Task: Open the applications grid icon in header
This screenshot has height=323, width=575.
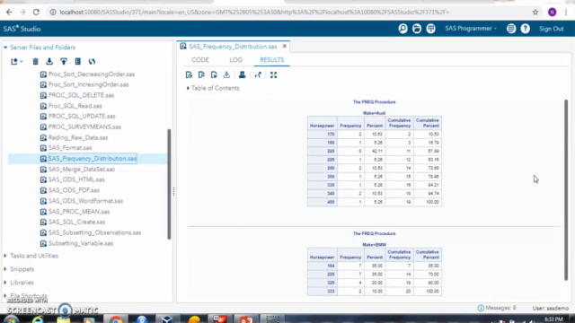Action: (x=431, y=29)
